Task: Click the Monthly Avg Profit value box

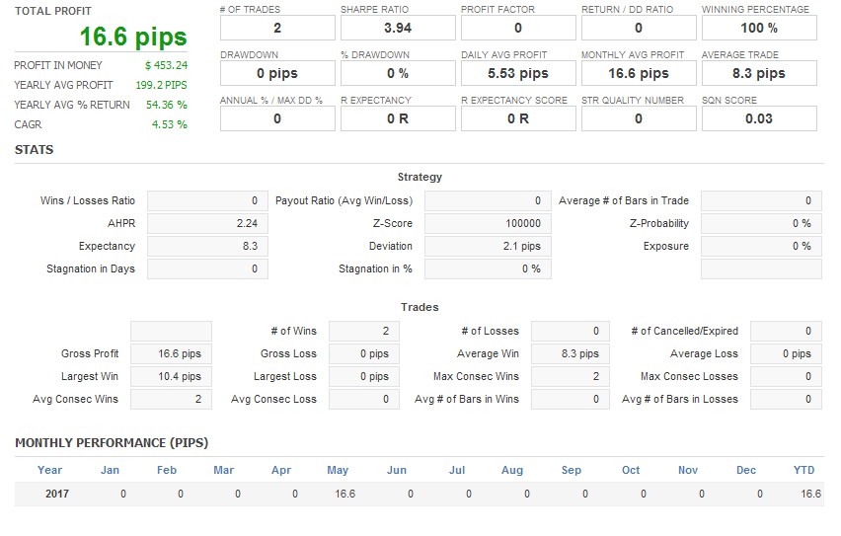Action: click(x=638, y=73)
